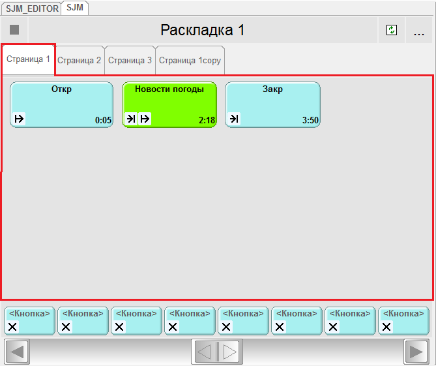Click the left arrow at bottom left

pyautogui.click(x=17, y=352)
